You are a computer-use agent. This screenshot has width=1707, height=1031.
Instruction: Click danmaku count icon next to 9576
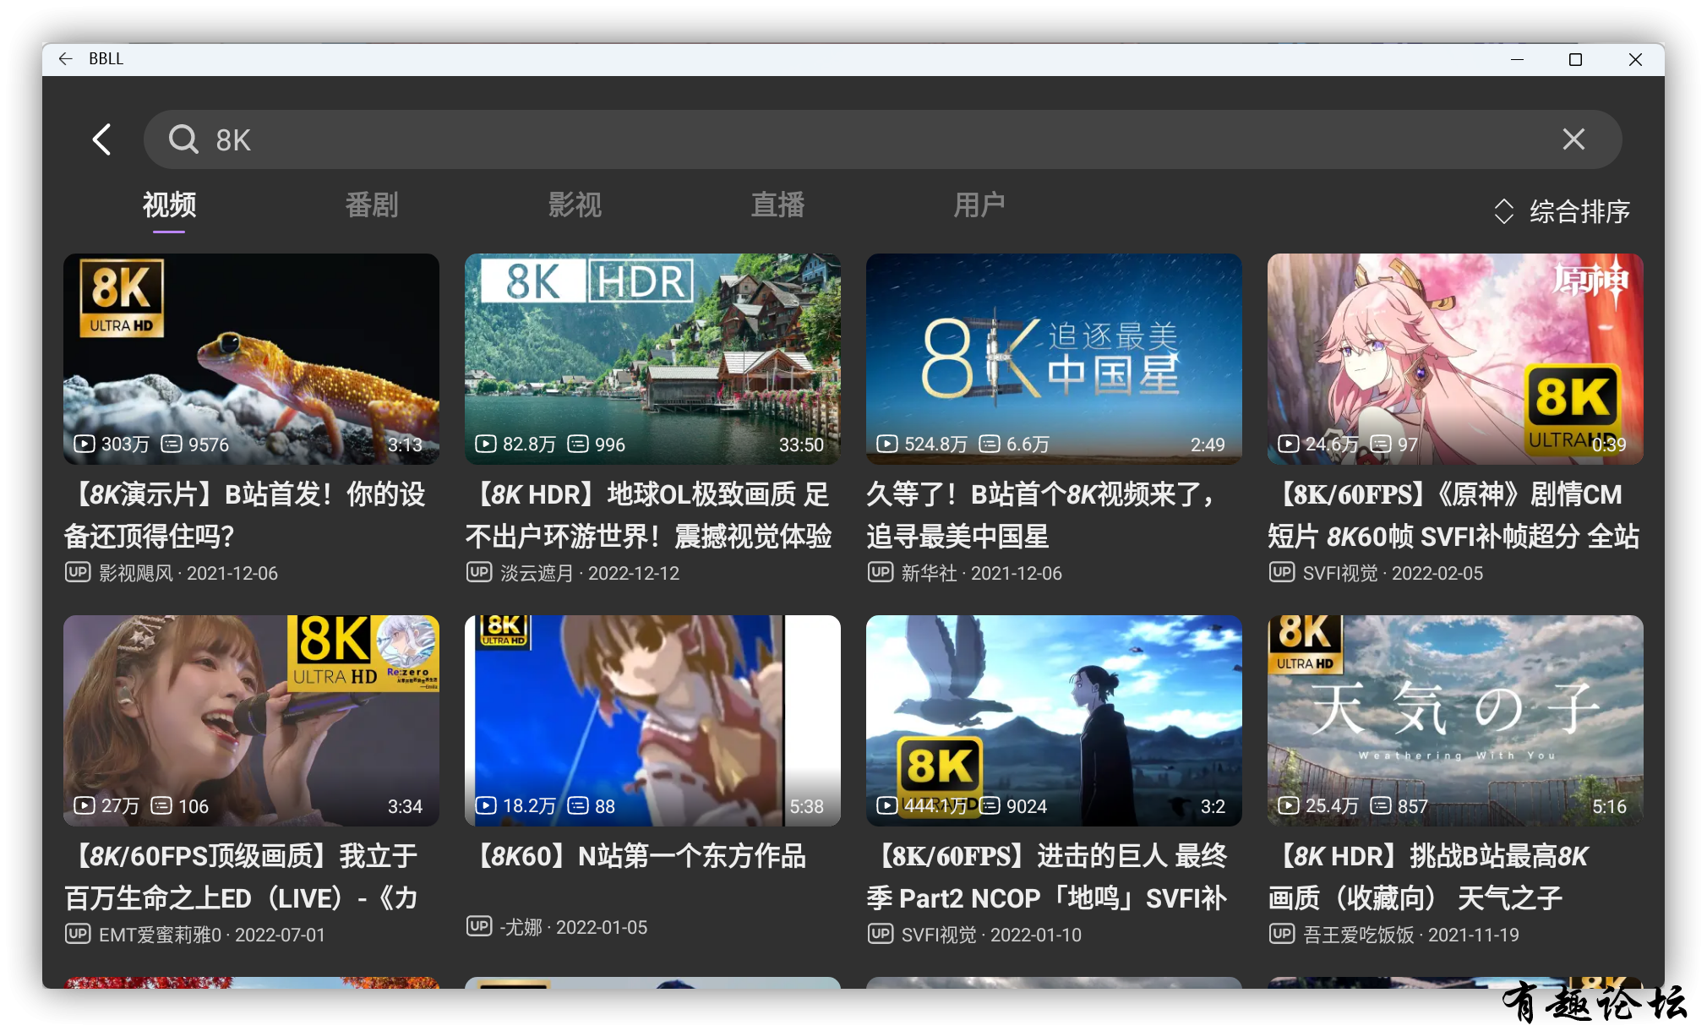(171, 444)
